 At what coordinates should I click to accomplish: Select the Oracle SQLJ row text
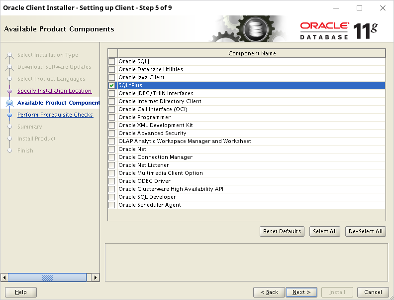(x=134, y=61)
